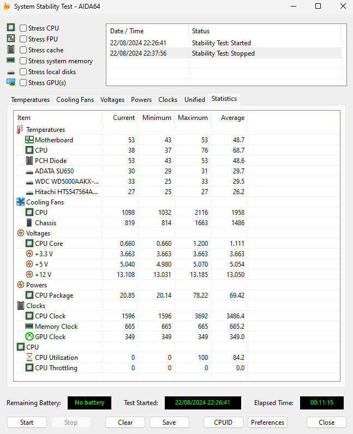
Task: Select the CPU Clock row label
Action: point(50,316)
